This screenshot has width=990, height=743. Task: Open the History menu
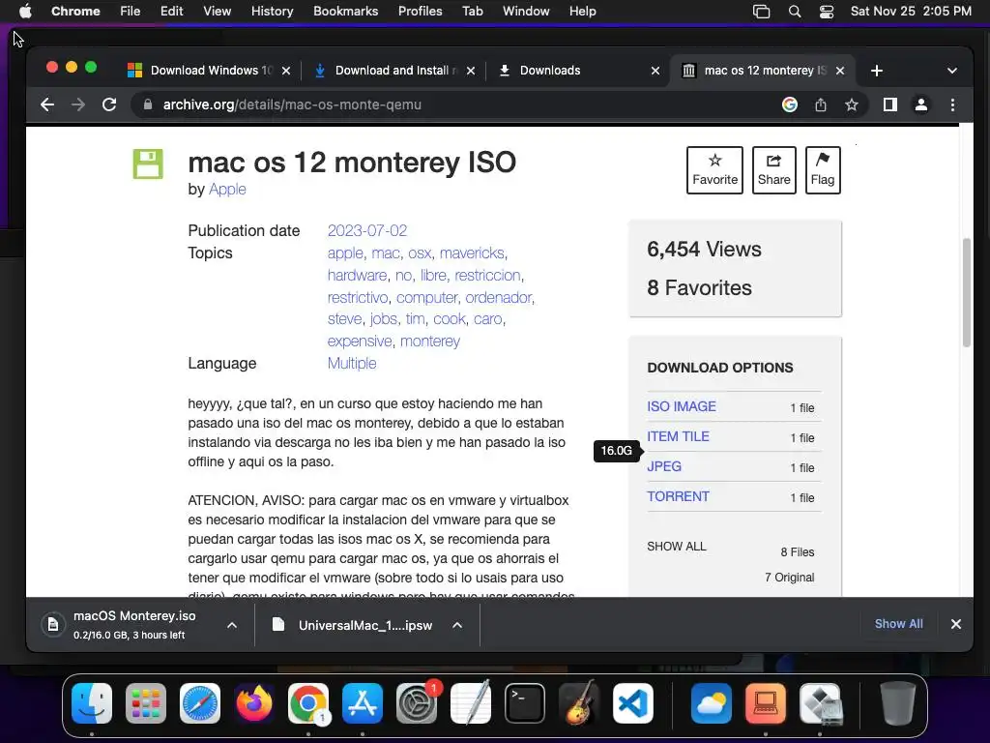(272, 11)
